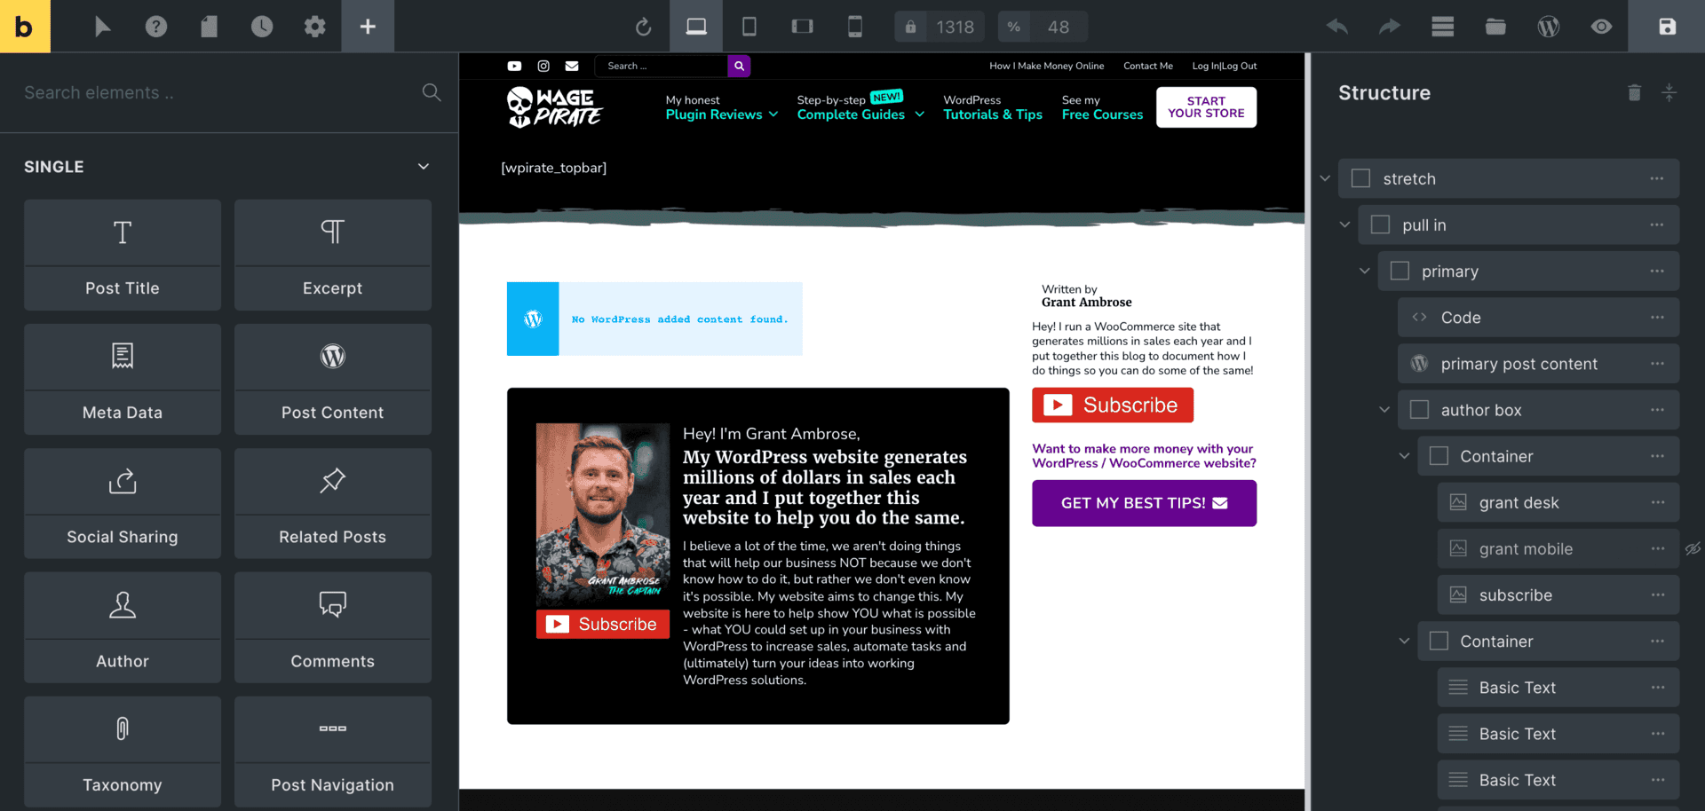Add the Social Sharing element
Viewport: 1705px width, 811px height.
click(x=123, y=503)
